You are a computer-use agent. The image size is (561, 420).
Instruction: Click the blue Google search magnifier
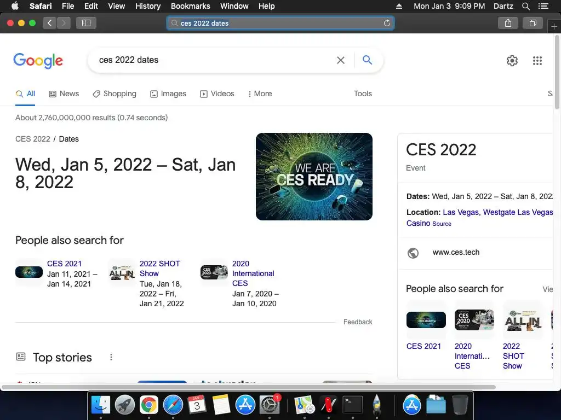click(x=367, y=60)
